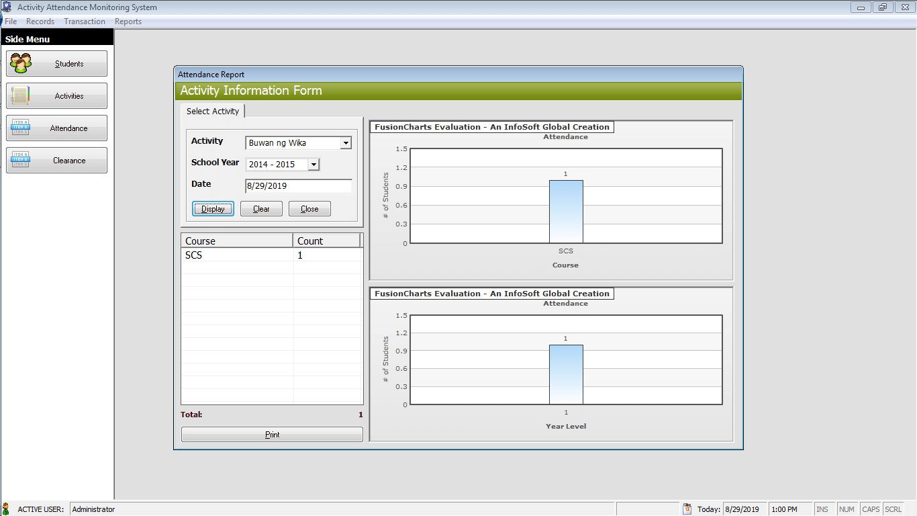Open the Transaction menu
Image resolution: width=917 pixels, height=516 pixels.
(85, 21)
